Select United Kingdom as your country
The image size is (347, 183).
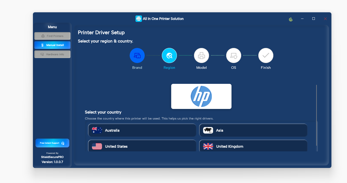pyautogui.click(x=253, y=146)
